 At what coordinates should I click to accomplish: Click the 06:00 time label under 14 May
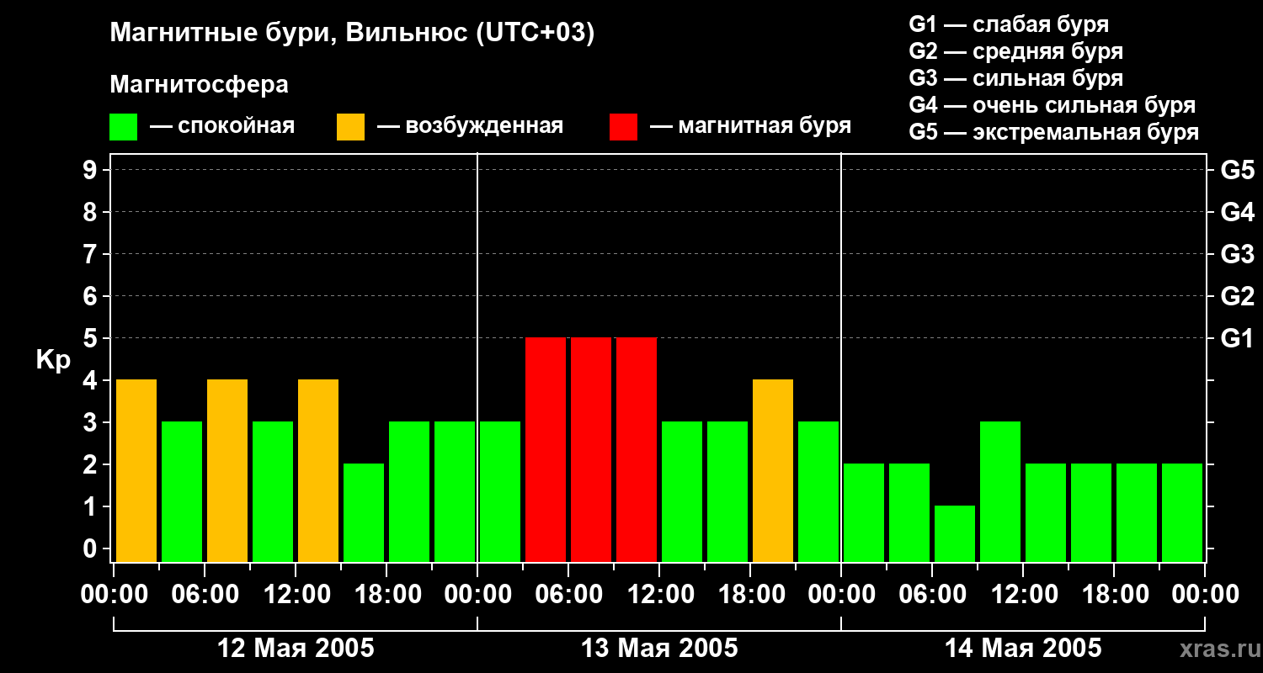(x=932, y=595)
